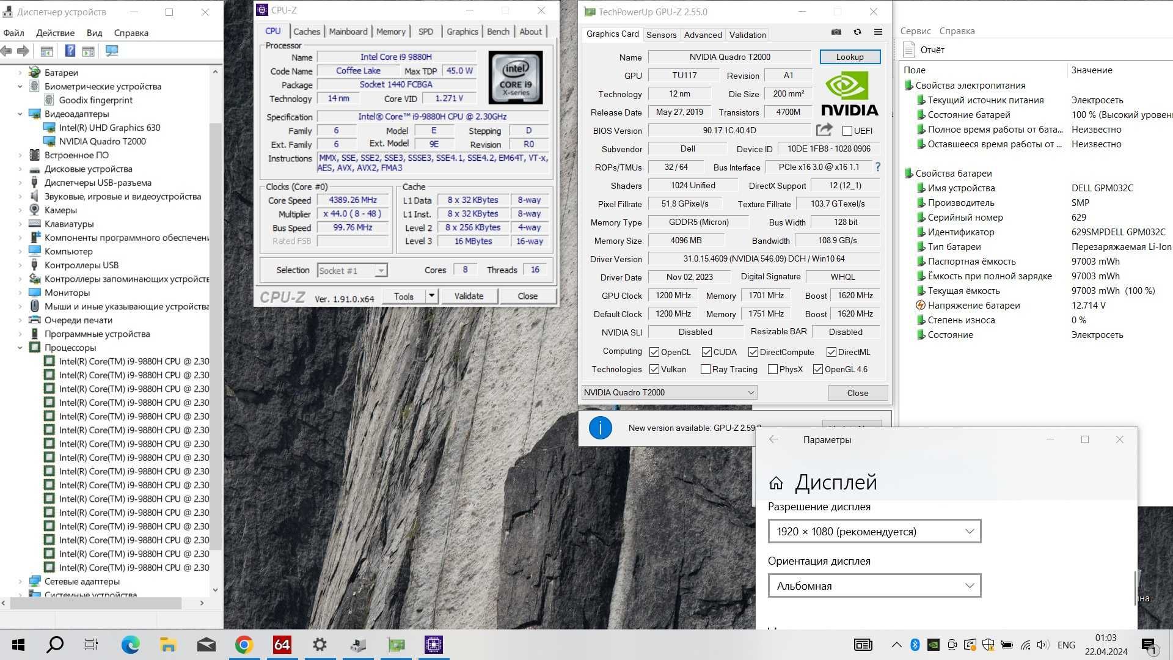
Task: Click the forward arrow in Device Manager toolbar
Action: click(x=23, y=51)
